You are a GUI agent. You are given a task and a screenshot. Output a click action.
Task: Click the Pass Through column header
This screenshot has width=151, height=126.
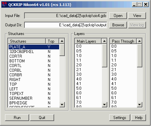click(123, 41)
